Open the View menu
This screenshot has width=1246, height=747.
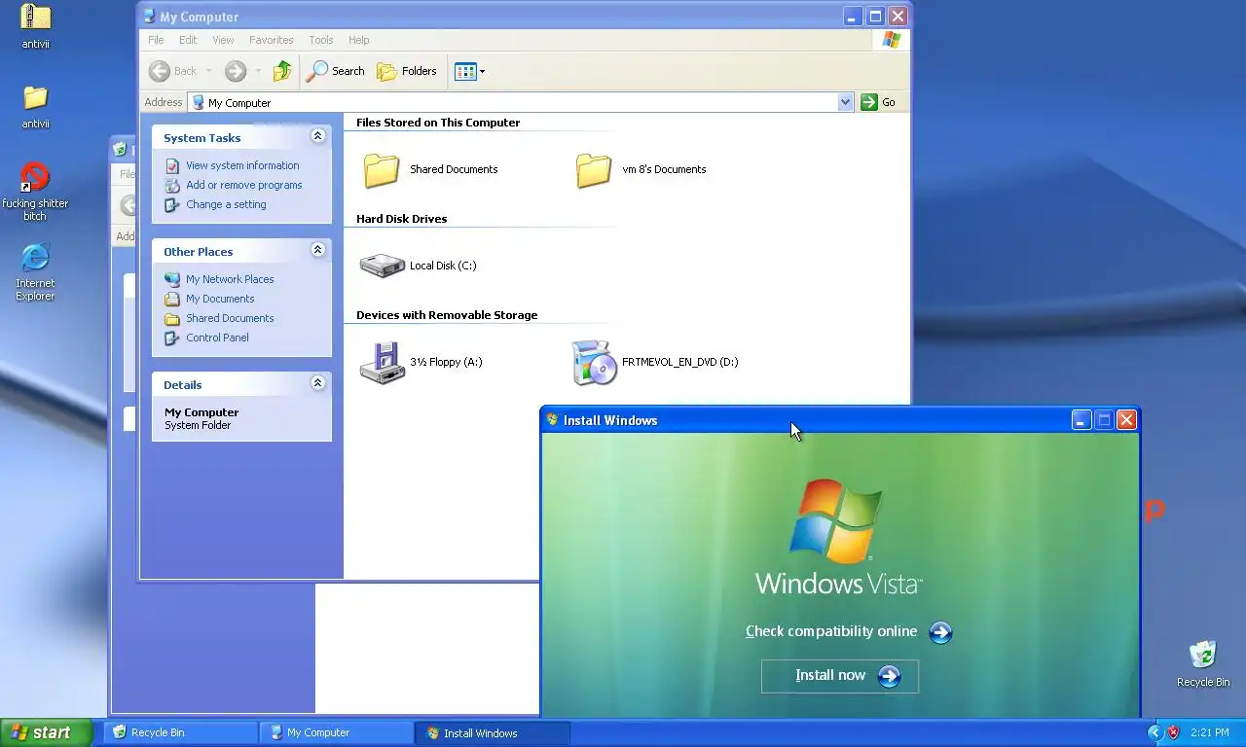coord(223,40)
